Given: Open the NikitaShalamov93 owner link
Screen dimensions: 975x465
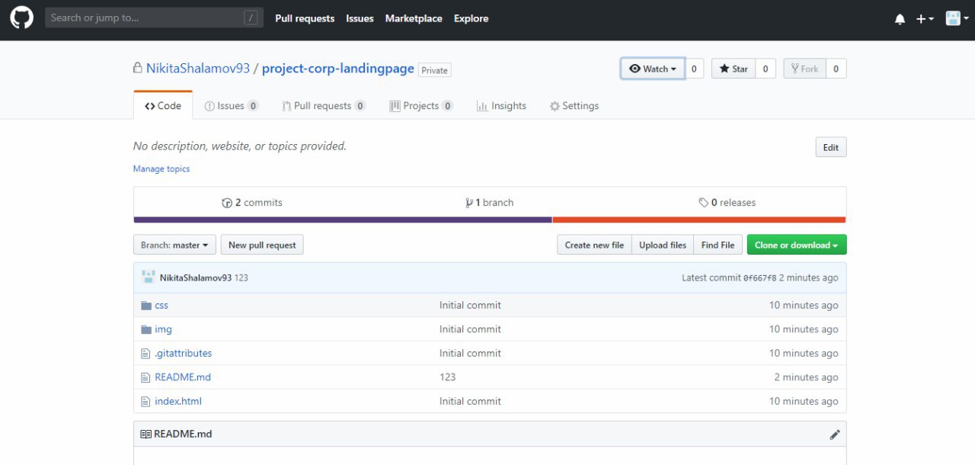Looking at the screenshot, I should pos(198,69).
